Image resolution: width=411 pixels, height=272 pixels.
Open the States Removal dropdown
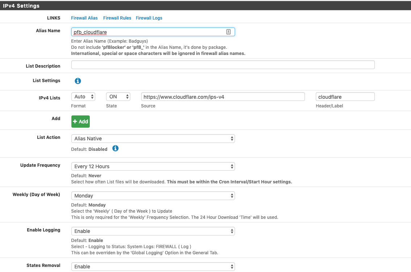153,266
